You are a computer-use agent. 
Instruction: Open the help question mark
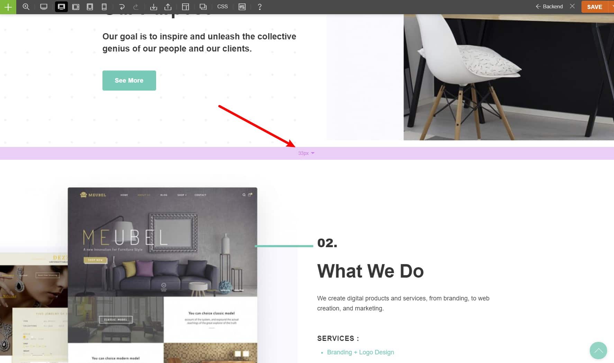(260, 7)
